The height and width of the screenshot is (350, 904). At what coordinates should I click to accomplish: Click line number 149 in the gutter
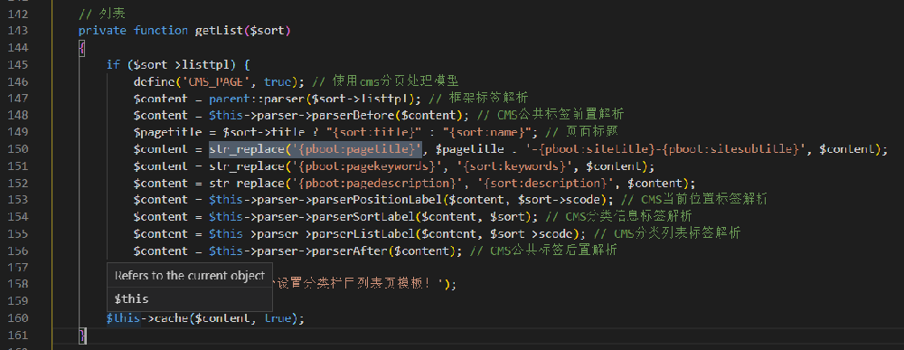pos(17,133)
